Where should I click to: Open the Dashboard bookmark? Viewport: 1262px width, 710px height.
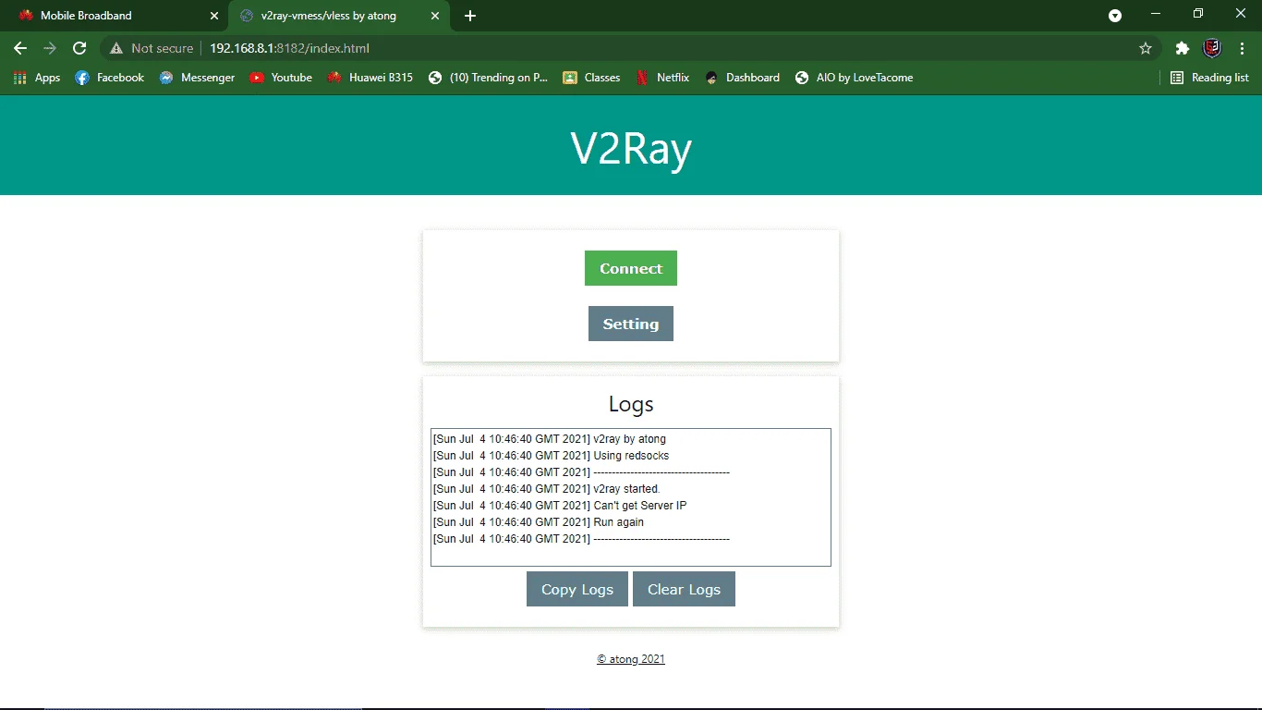(x=743, y=78)
